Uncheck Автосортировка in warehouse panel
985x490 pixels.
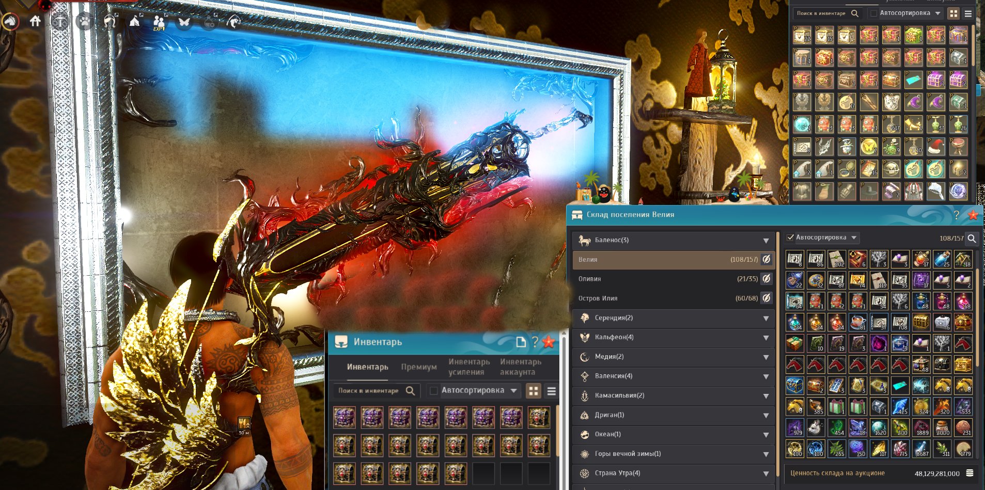coord(790,238)
